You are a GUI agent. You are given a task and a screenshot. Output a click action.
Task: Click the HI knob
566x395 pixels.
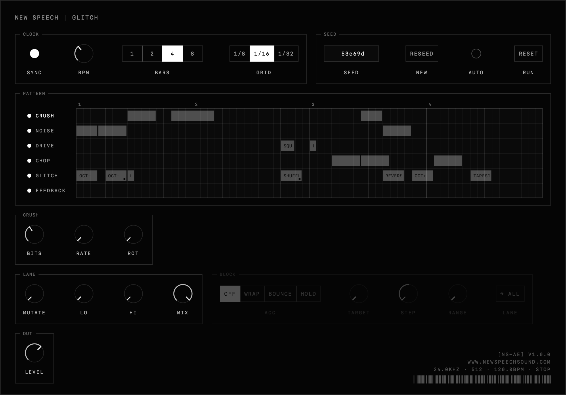pyautogui.click(x=133, y=294)
